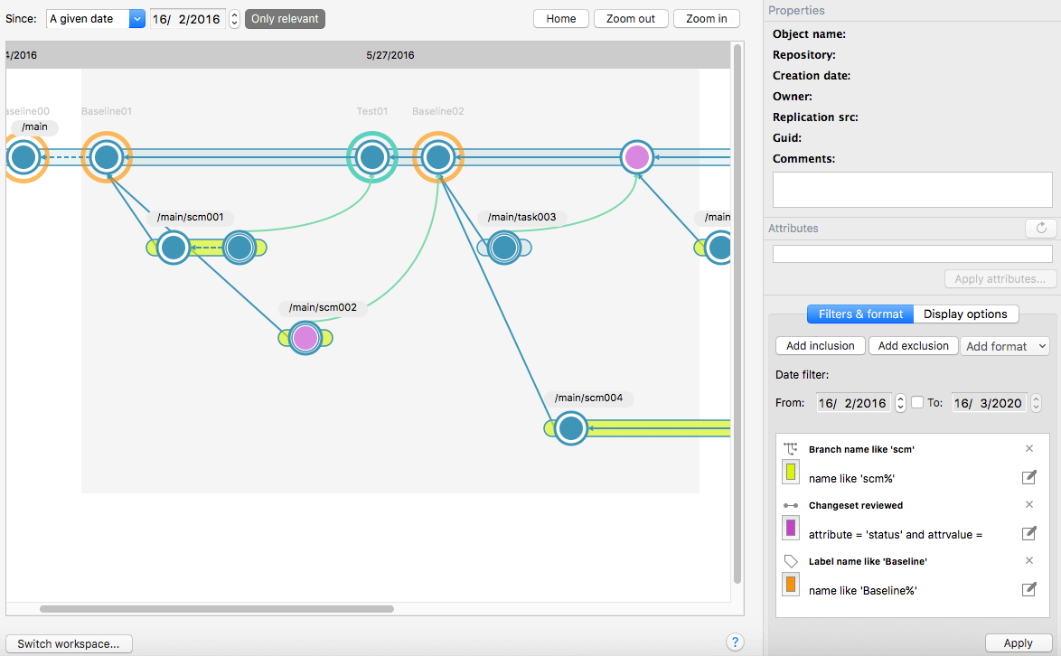Click the first changeset of /main/scm001
The height and width of the screenshot is (656, 1061).
174,248
